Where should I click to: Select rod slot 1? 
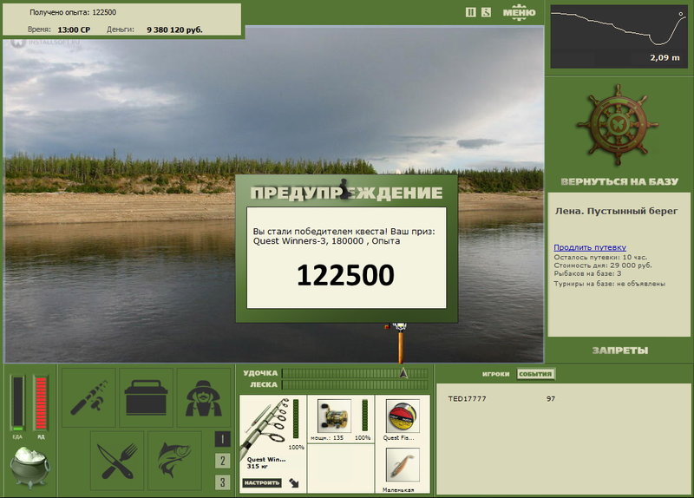223,439
